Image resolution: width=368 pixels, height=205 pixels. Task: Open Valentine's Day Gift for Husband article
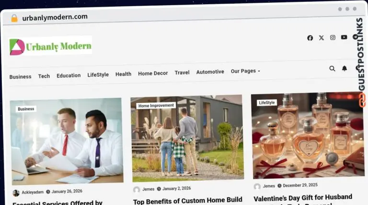click(x=303, y=198)
